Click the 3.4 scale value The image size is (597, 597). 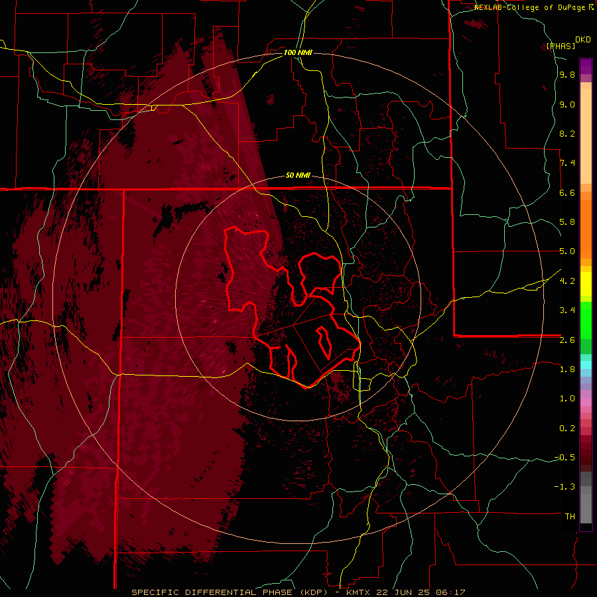[x=567, y=310]
